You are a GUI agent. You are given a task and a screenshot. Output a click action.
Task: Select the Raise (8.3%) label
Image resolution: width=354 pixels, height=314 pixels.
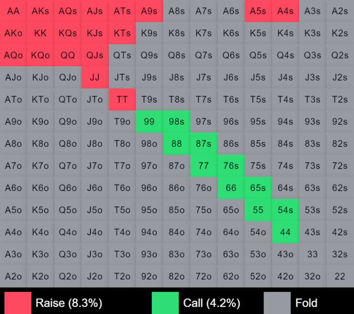[69, 303]
